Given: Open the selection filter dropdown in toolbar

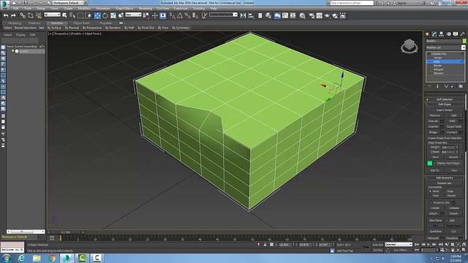Looking at the screenshot, I should pos(52,15).
